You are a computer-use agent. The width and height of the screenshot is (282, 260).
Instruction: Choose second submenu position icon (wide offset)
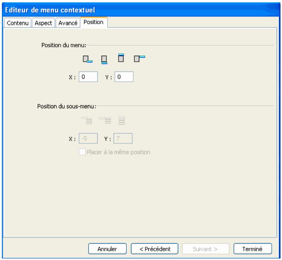[x=105, y=120]
